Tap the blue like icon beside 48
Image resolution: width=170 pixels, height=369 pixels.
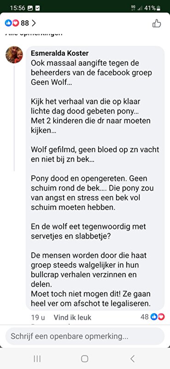click(154, 317)
